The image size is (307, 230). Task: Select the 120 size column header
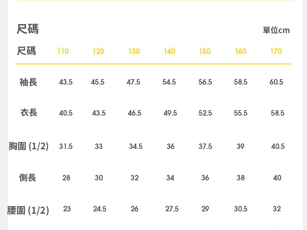tap(98, 51)
